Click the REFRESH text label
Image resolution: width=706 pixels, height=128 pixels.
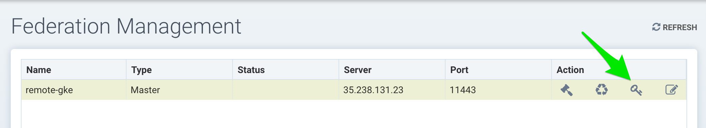coord(680,27)
